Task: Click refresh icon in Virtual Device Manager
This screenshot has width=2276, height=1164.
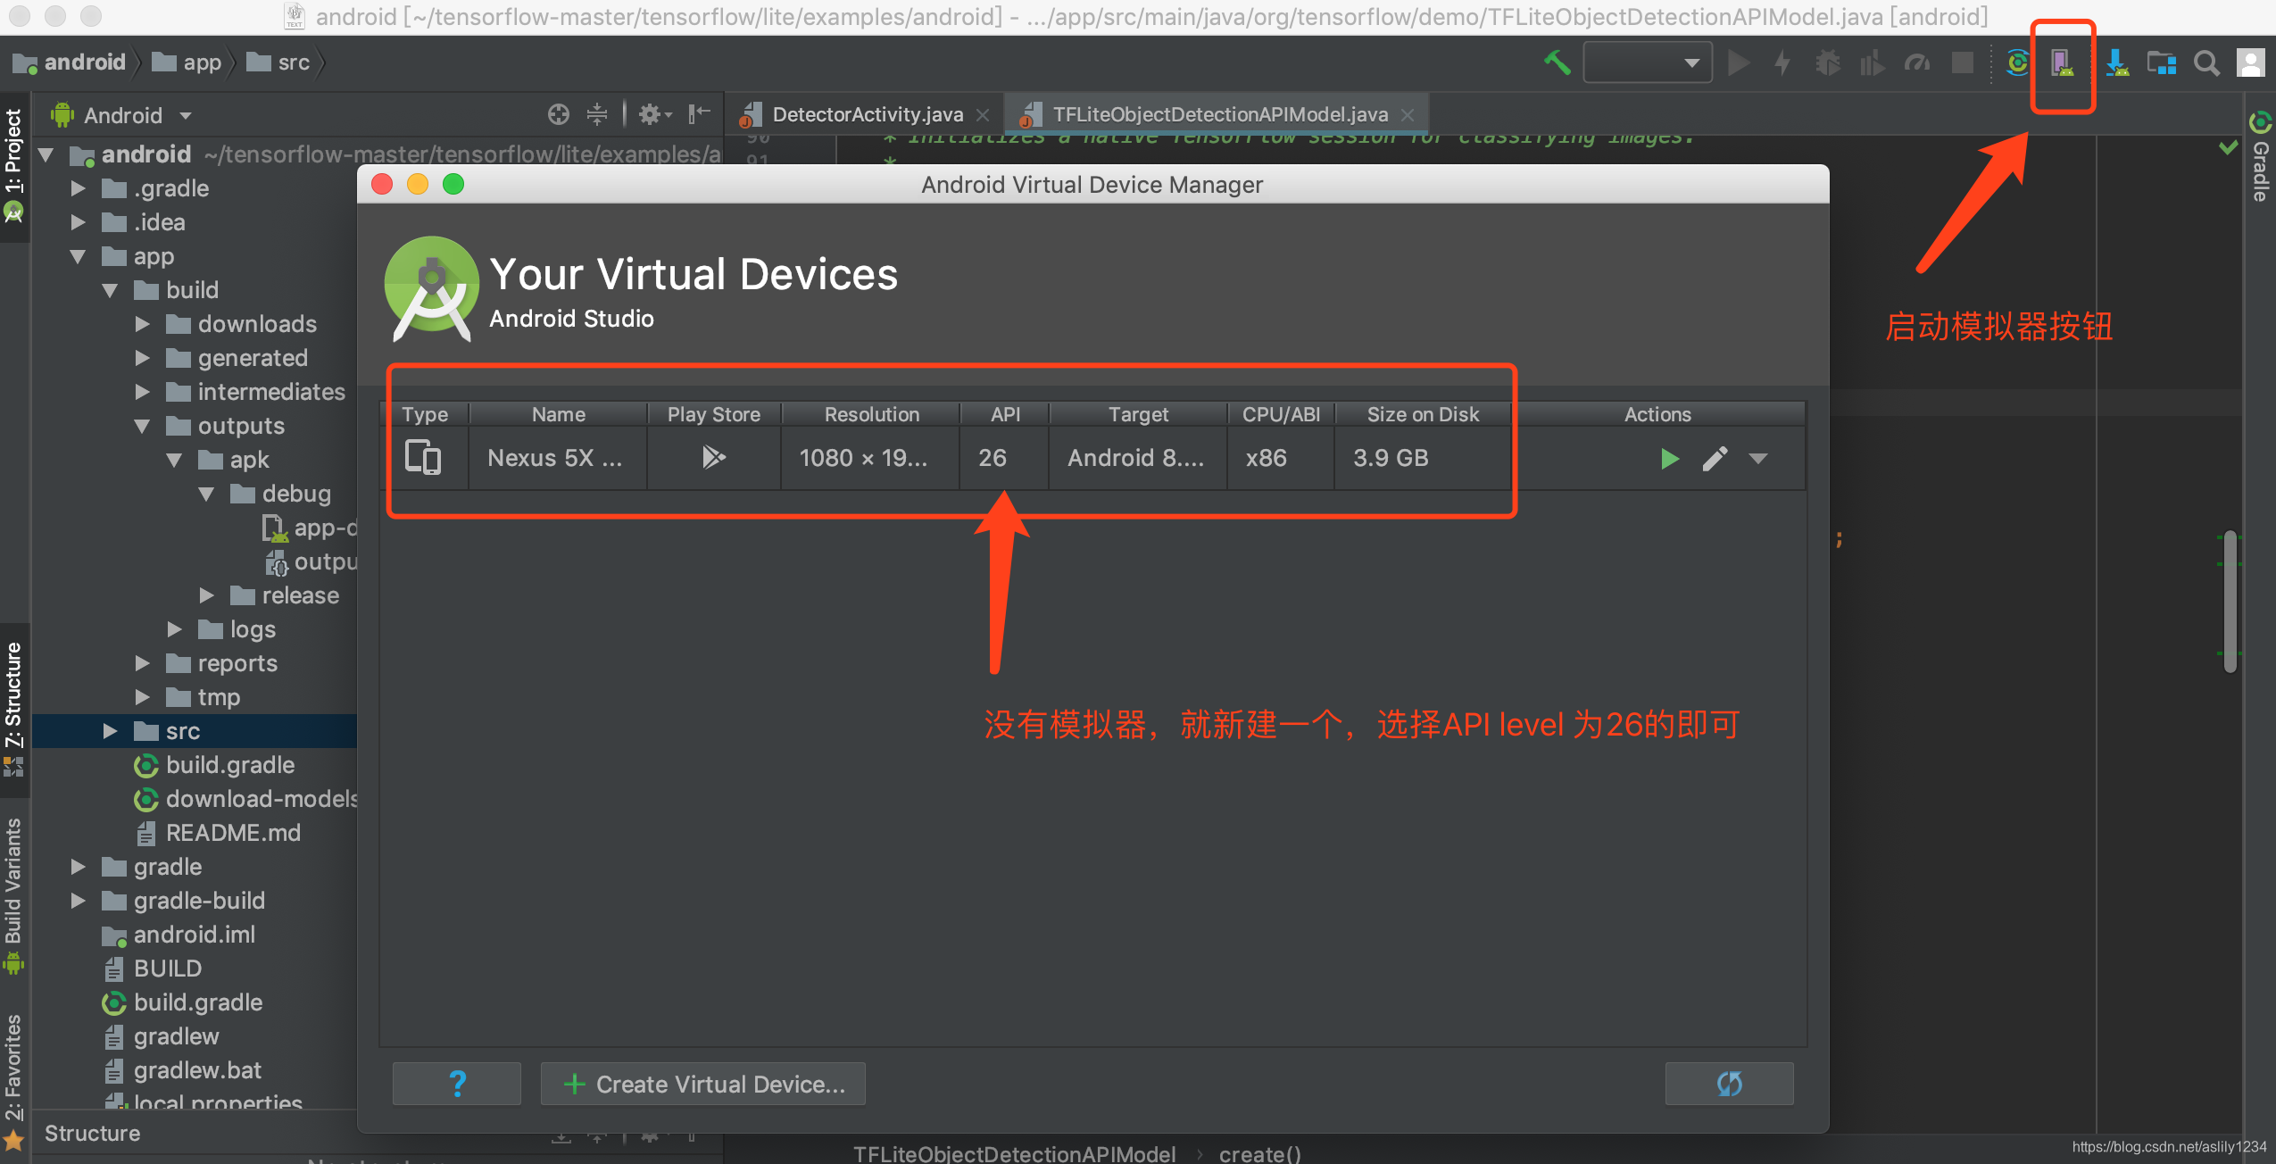Action: tap(1729, 1084)
